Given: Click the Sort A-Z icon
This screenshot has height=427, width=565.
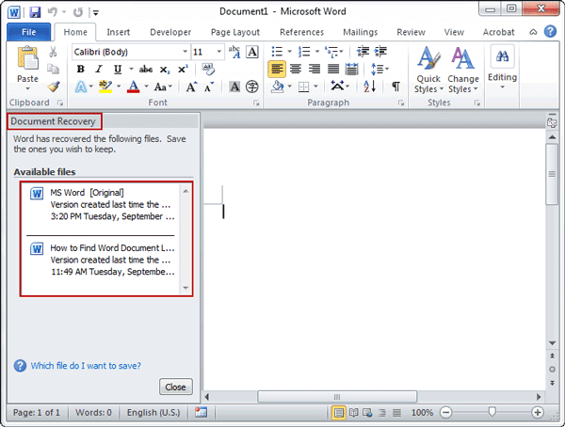Looking at the screenshot, I should pyautogui.click(x=370, y=87).
